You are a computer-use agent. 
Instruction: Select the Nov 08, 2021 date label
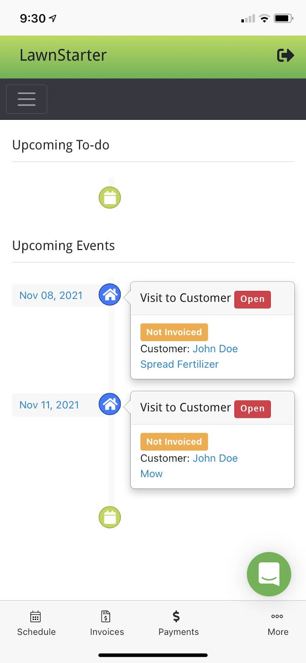(x=51, y=295)
